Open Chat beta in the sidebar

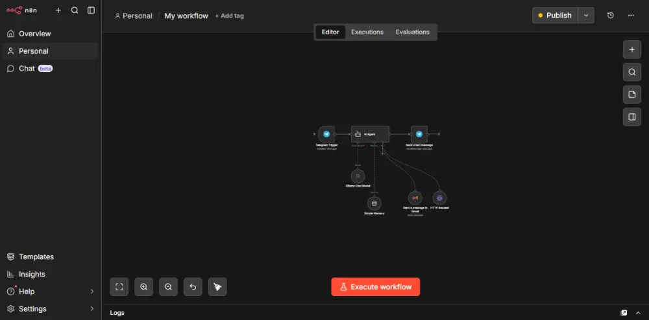pyautogui.click(x=51, y=68)
